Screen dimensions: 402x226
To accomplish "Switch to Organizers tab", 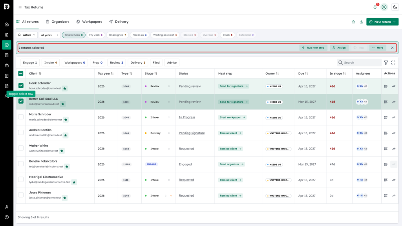I will (57, 22).
